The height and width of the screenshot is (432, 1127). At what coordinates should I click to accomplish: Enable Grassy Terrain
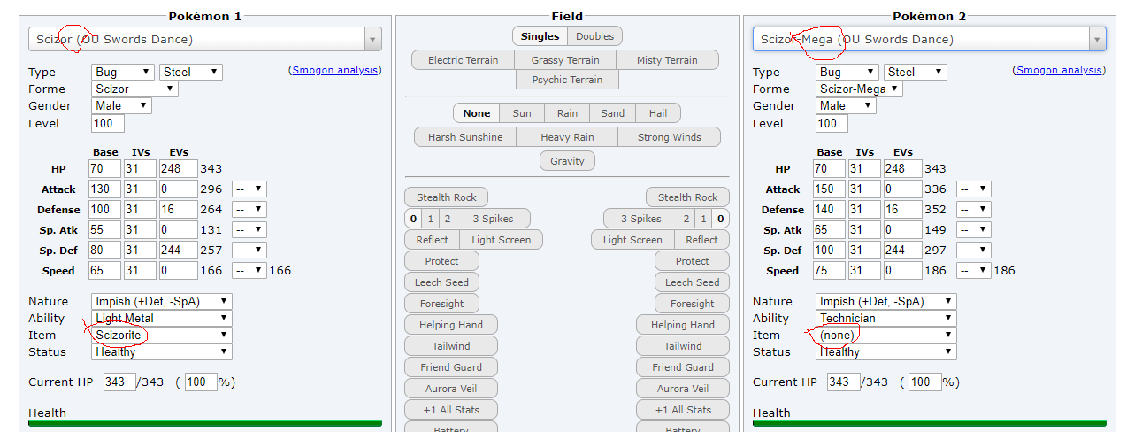pos(565,60)
